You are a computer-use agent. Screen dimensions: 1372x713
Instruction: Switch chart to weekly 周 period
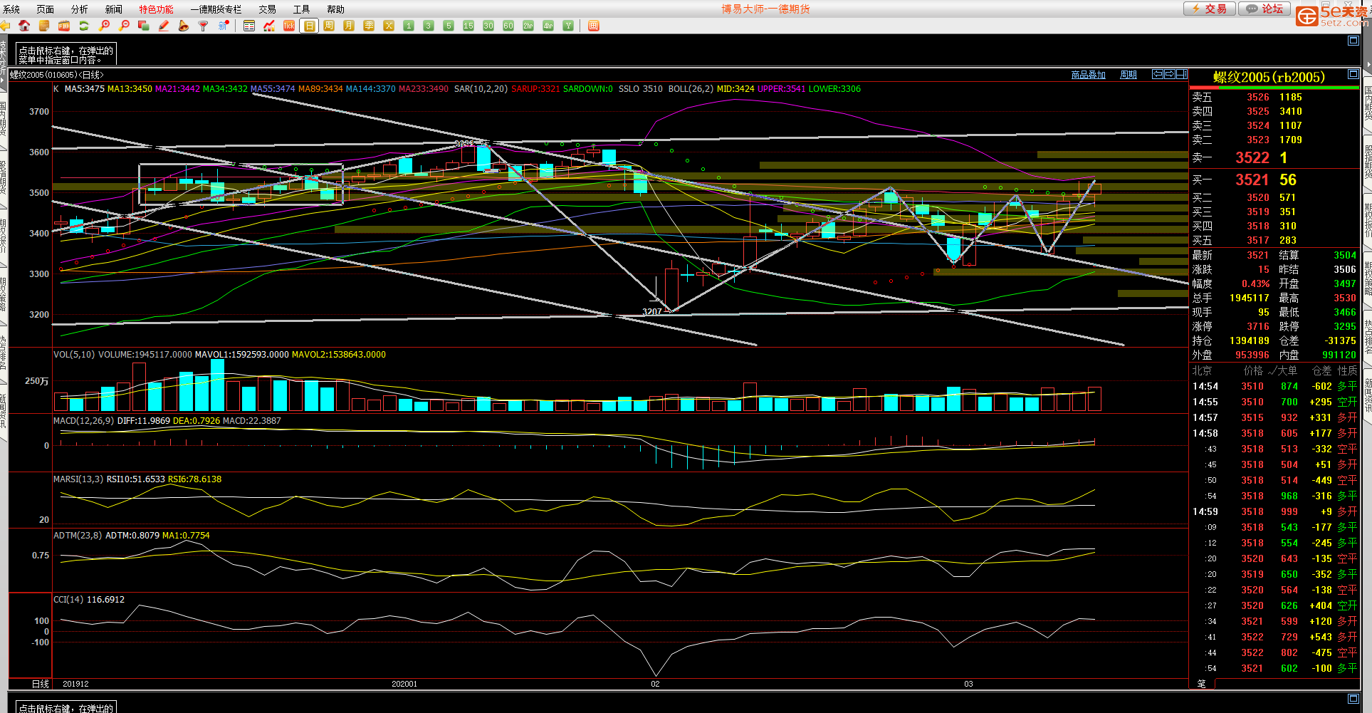pyautogui.click(x=329, y=26)
